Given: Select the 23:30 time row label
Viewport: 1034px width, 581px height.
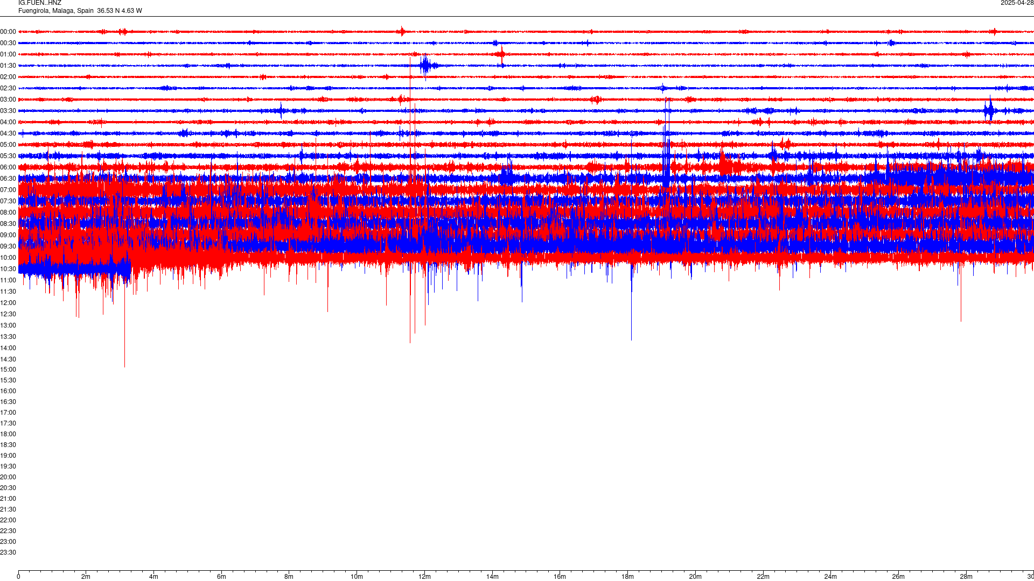Looking at the screenshot, I should (8, 552).
